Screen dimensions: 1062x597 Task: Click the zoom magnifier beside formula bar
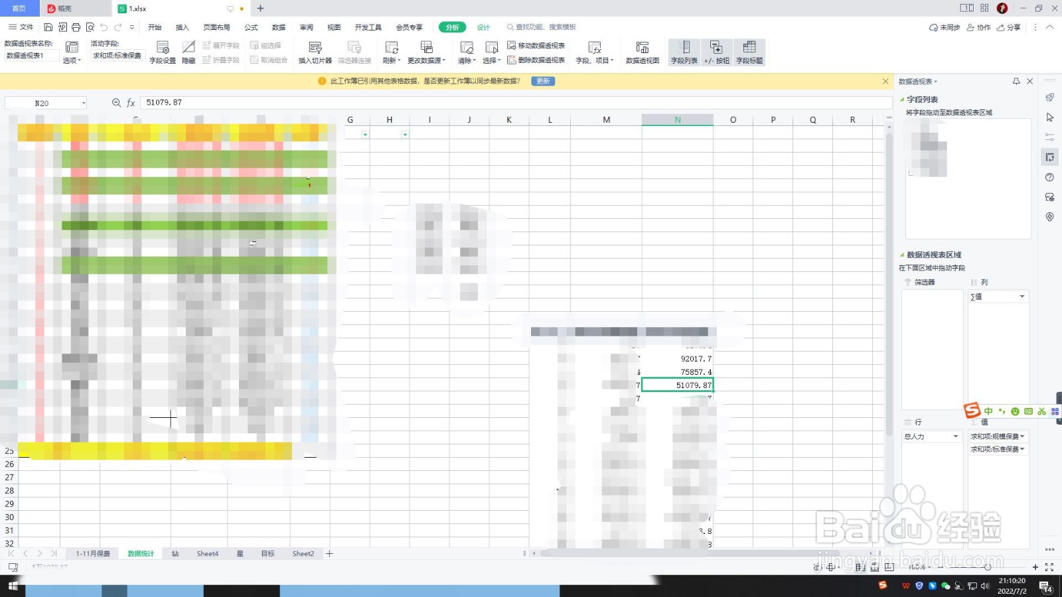pyautogui.click(x=116, y=103)
